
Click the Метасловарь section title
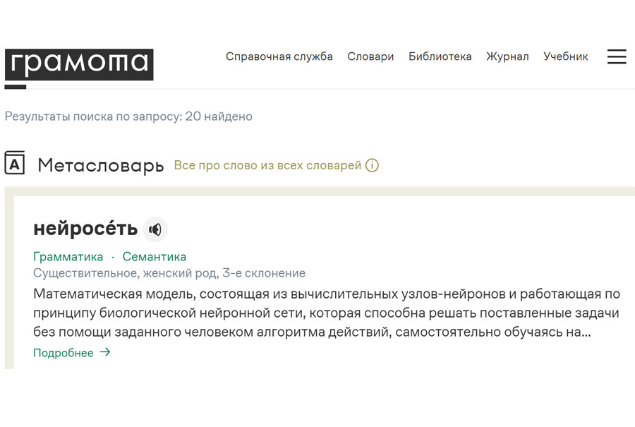pyautogui.click(x=100, y=165)
